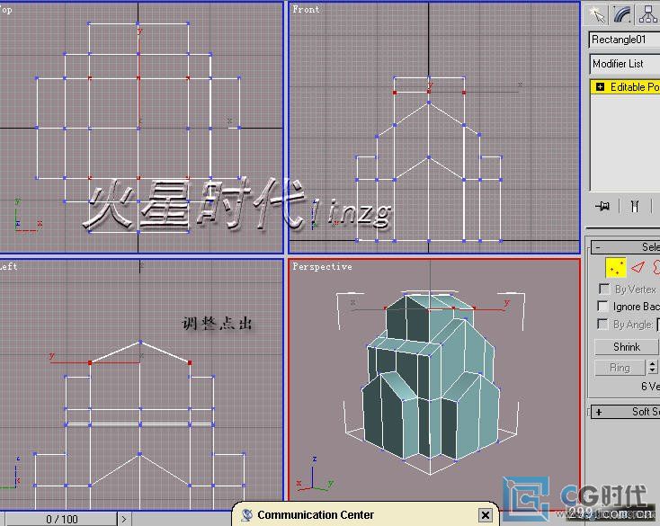
Task: Enable the By Angle checkbox
Action: point(603,324)
